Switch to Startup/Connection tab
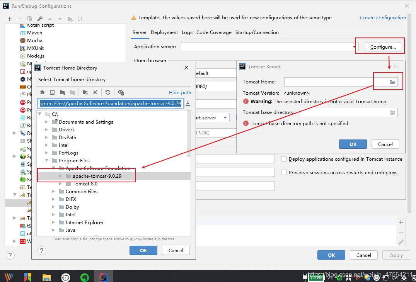 click(x=257, y=32)
